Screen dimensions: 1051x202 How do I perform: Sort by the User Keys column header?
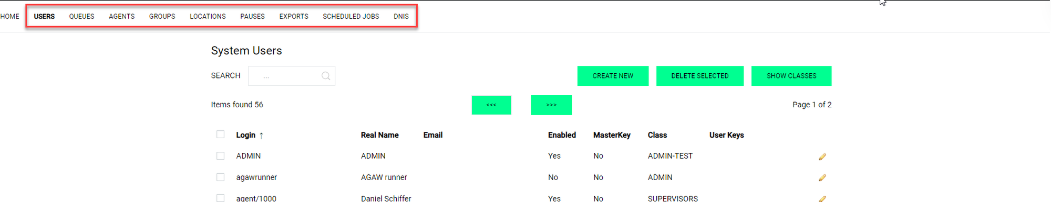click(x=726, y=135)
